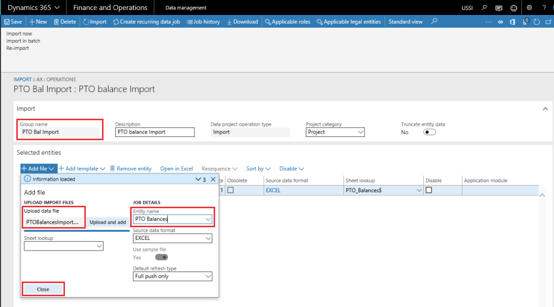Open the messages chat icon in header

499,8
